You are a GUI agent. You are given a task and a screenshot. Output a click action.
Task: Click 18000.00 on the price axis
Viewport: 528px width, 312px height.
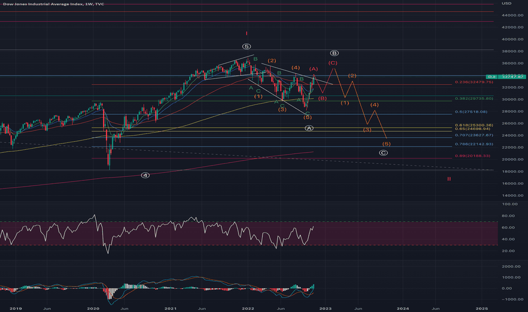[x=512, y=171]
